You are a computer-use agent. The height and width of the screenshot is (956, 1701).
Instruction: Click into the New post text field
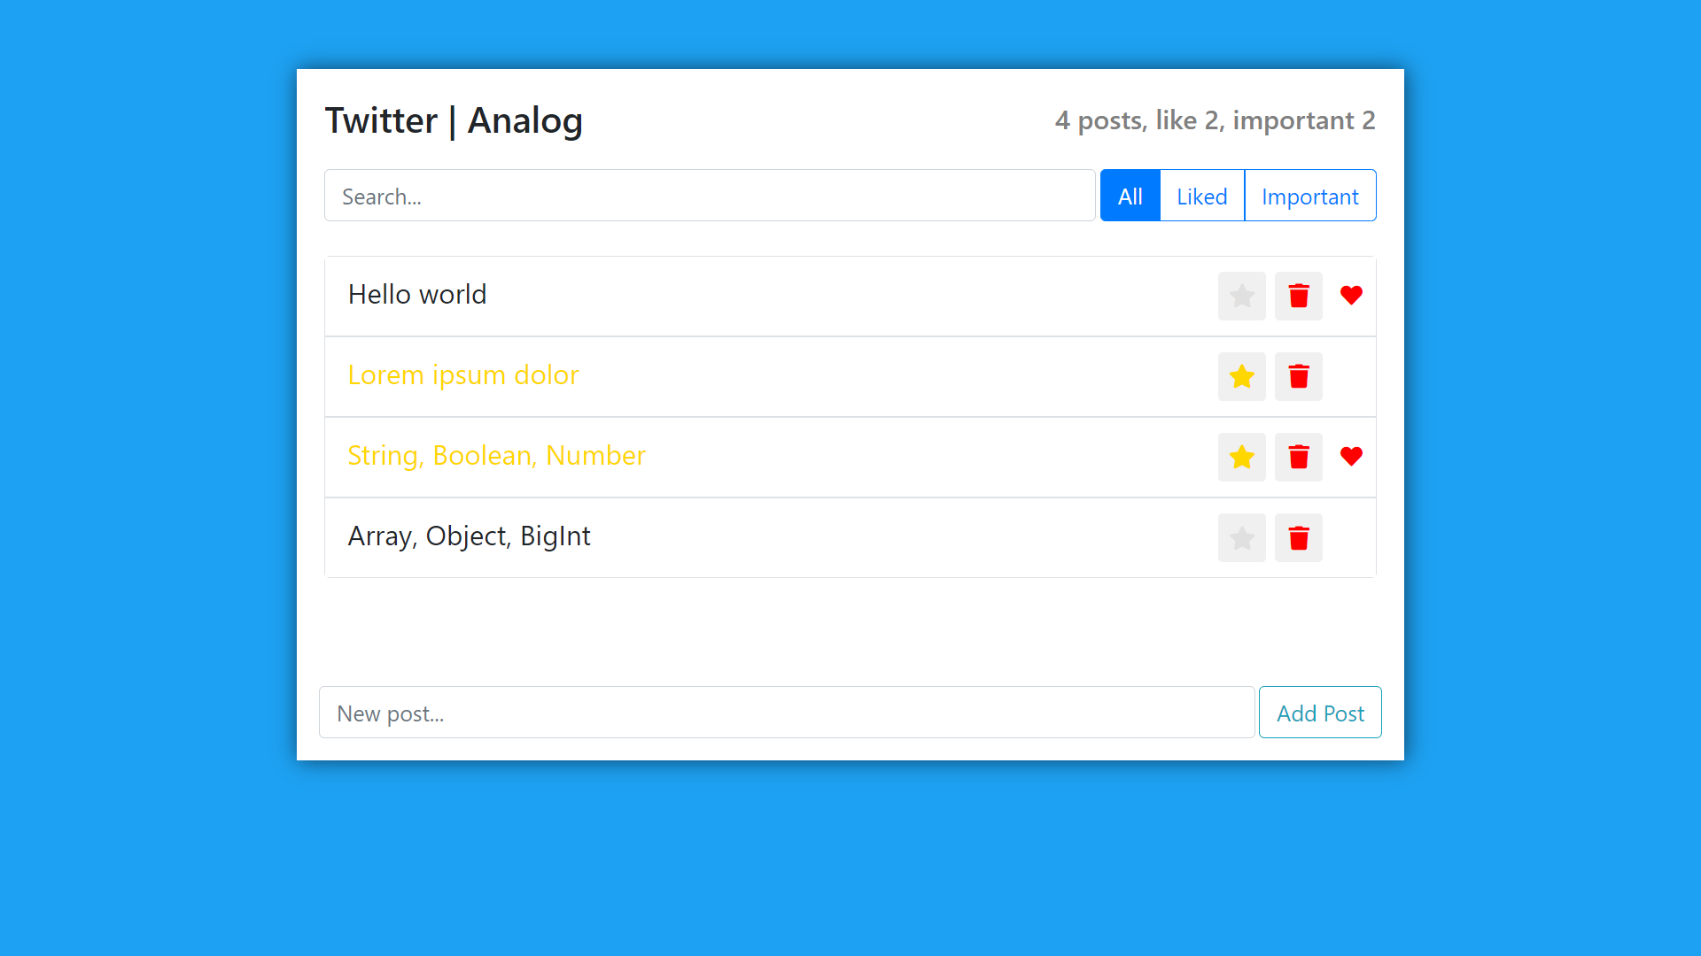pos(786,713)
